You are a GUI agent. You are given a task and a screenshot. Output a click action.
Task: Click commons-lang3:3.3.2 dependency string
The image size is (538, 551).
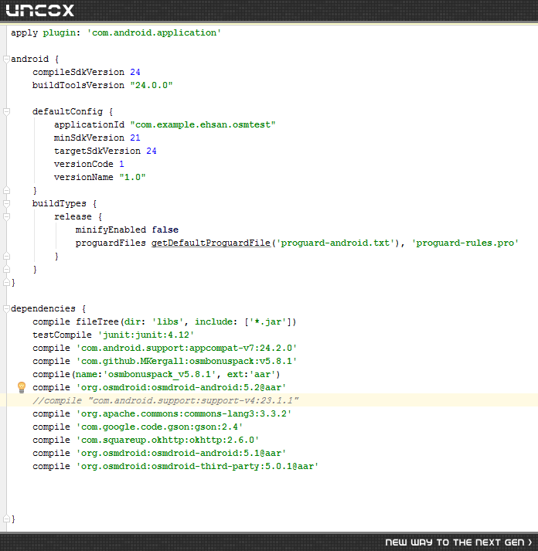point(184,414)
